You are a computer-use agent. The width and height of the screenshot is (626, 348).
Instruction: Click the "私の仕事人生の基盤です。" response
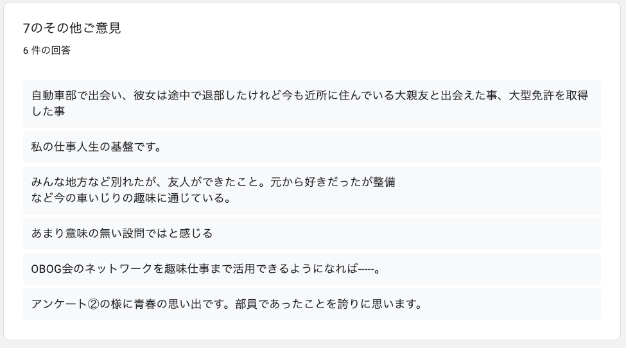(96, 147)
